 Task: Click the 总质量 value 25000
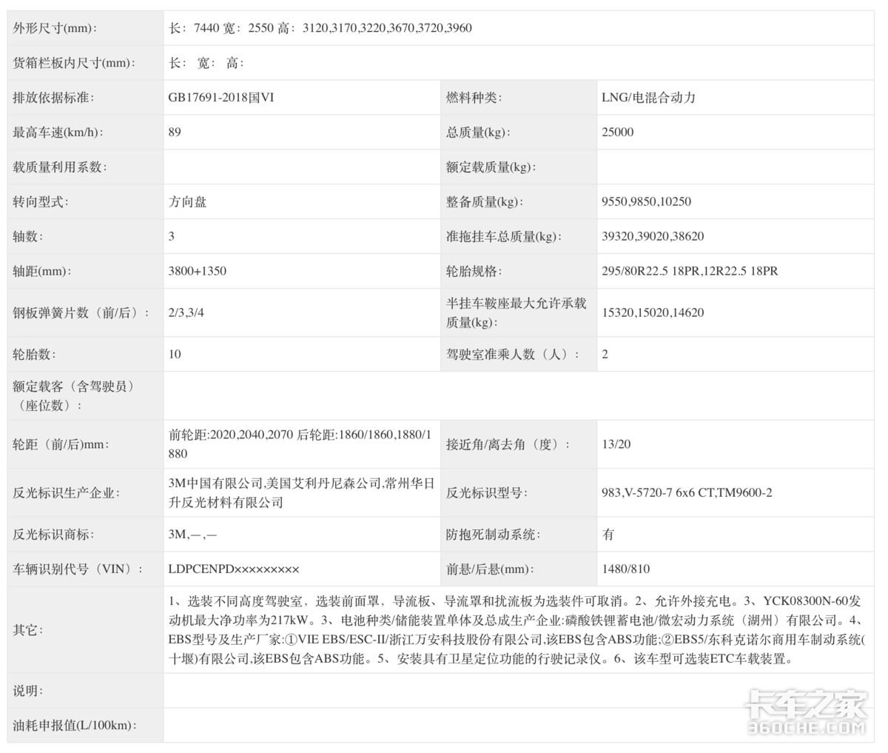pos(618,133)
